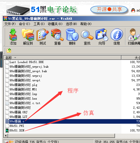Select file 89c51.PWI
140x143 pixels.
point(17,126)
